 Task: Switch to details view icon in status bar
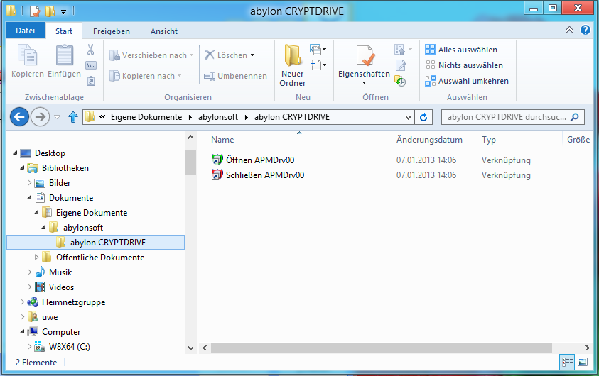pos(567,362)
